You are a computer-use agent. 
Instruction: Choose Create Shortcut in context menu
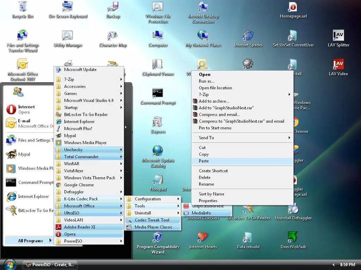(242, 171)
